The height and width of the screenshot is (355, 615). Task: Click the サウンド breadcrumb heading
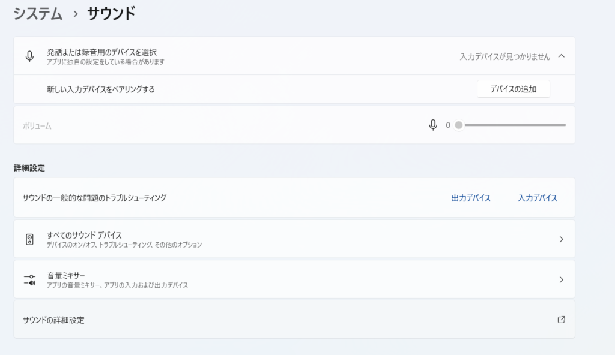(x=111, y=14)
